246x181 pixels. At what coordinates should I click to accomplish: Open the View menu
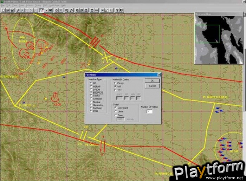coord(14,5)
